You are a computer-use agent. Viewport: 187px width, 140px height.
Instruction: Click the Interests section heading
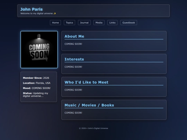point(74,59)
